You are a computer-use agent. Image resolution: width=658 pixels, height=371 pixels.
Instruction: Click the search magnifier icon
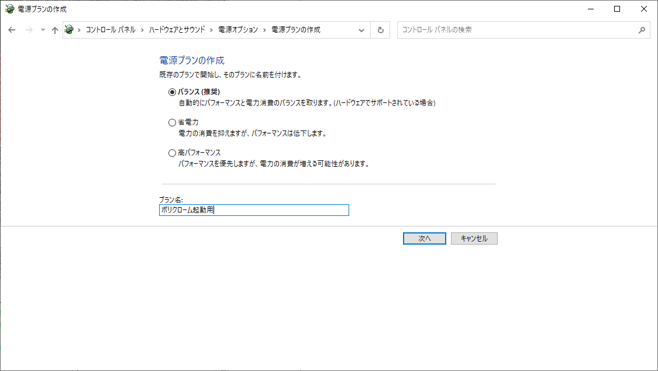click(x=642, y=30)
